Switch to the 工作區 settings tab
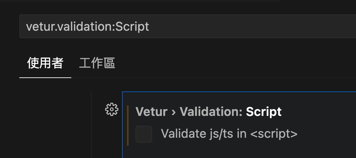The width and height of the screenshot is (356, 158). tap(97, 63)
